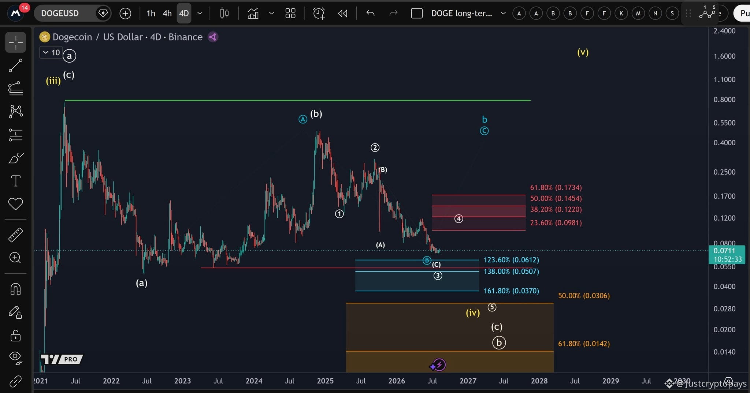Click the chain link icon in left toolbar
The width and height of the screenshot is (750, 393).
pos(15,381)
